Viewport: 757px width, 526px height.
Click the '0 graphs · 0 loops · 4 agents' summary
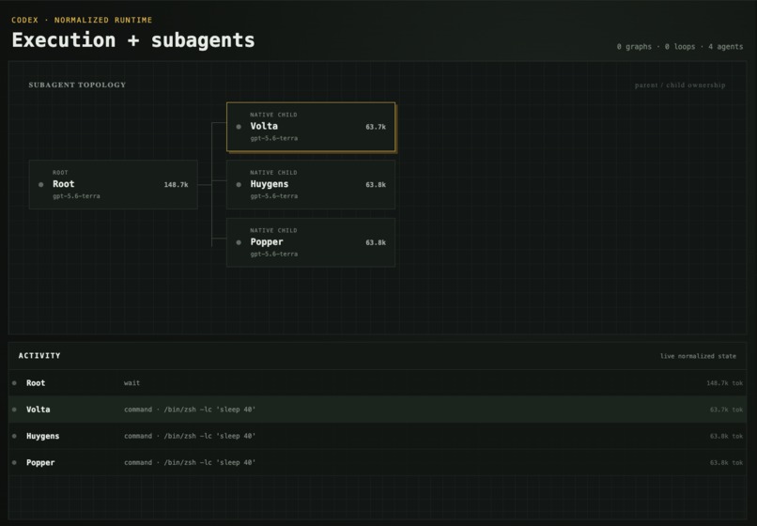coord(680,47)
